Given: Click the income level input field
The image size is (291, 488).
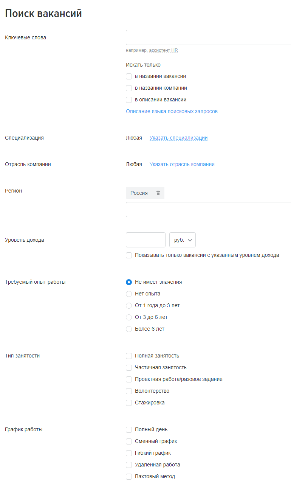Looking at the screenshot, I should [x=145, y=239].
